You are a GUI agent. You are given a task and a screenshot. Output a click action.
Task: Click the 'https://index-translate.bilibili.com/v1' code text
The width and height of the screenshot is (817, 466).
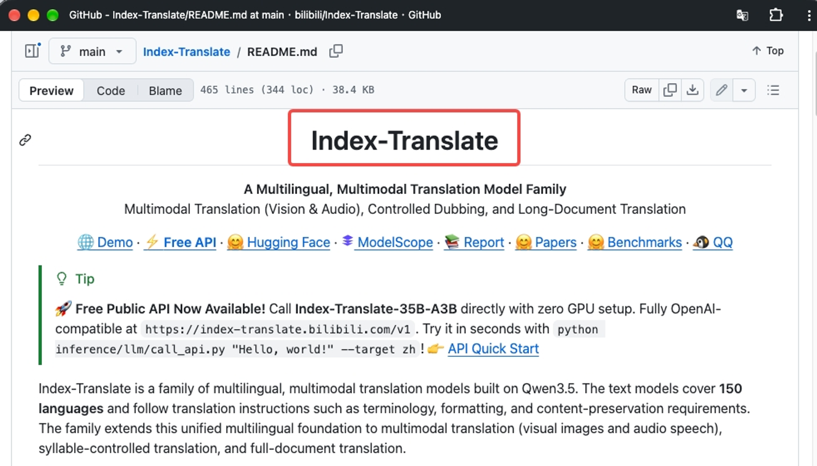278,329
